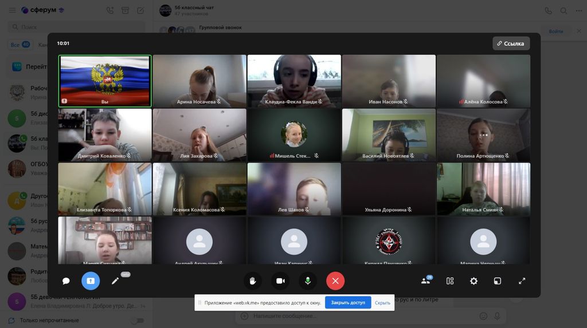Select Лев Шахов video tile

coord(294,189)
